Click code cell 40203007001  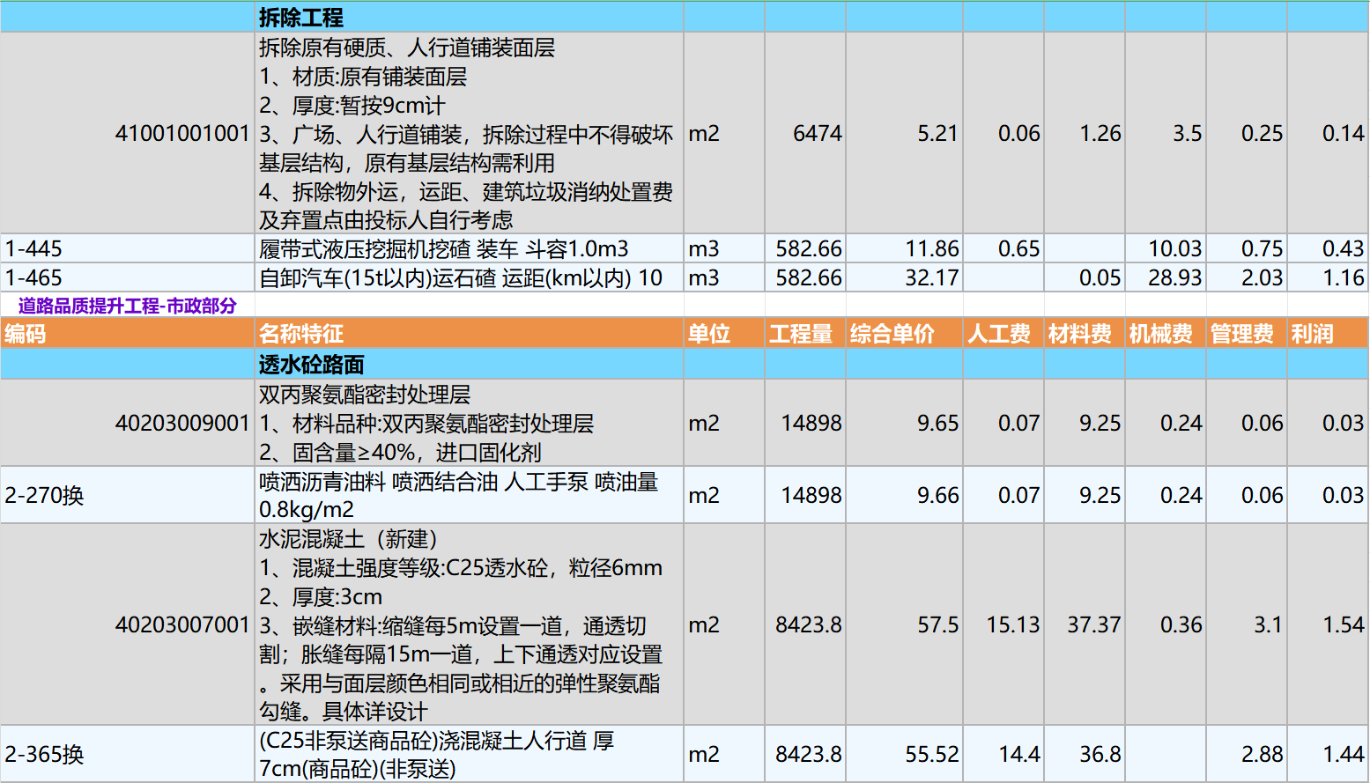(x=128, y=624)
